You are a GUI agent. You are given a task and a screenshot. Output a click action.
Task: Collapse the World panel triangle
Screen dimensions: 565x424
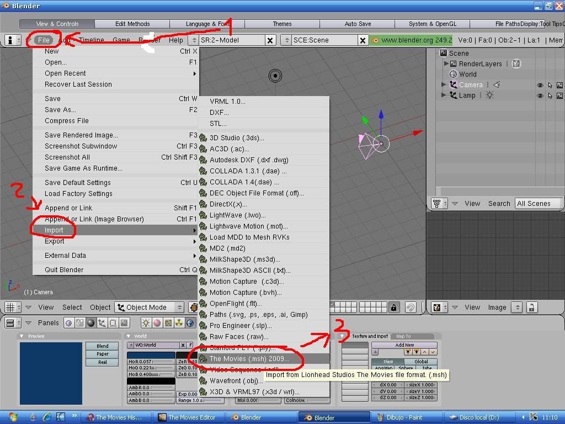pos(128,336)
